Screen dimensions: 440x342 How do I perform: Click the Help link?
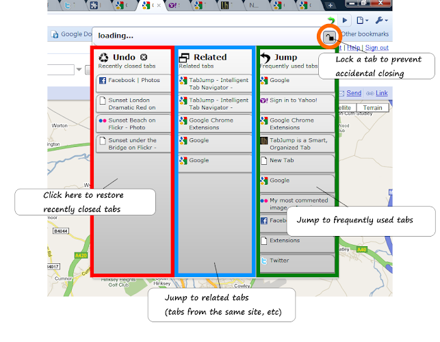click(354, 48)
